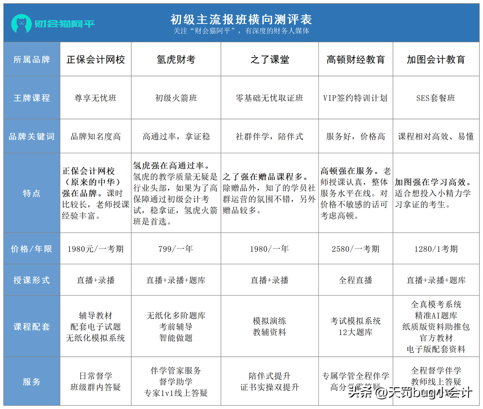Click the cell 模拟演练 教辅资料
The image size is (483, 409).
(x=270, y=327)
